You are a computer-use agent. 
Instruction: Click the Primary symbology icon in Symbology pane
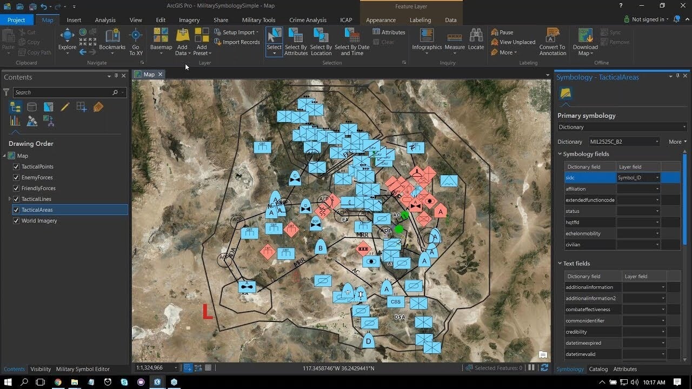566,93
